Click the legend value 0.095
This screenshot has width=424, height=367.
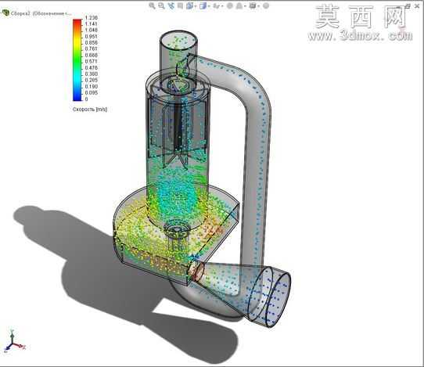click(x=91, y=93)
